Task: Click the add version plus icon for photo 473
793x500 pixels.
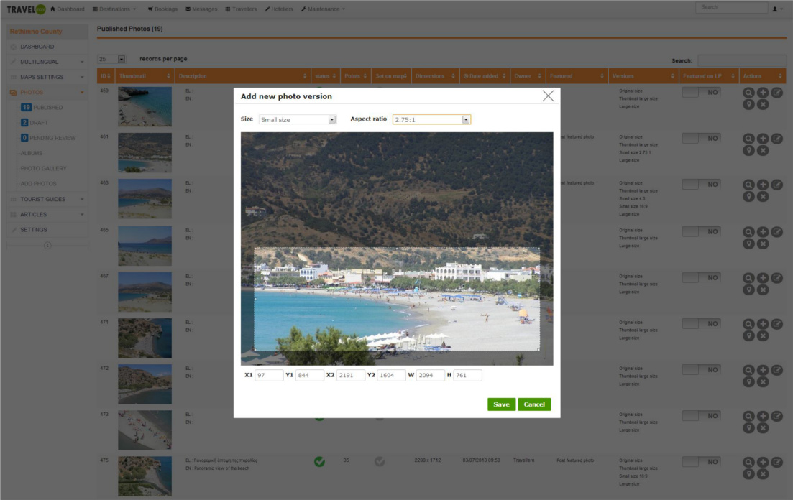Action: 763,416
